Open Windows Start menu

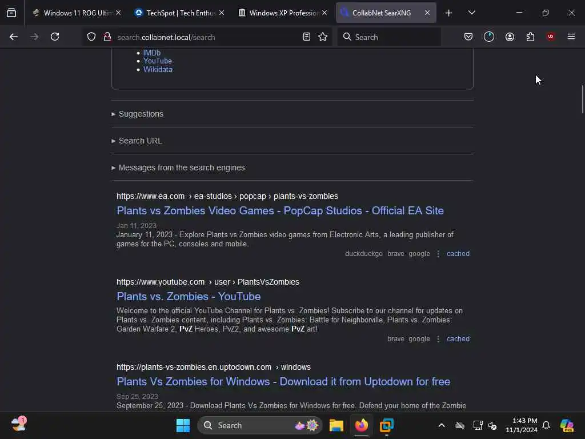tap(183, 425)
